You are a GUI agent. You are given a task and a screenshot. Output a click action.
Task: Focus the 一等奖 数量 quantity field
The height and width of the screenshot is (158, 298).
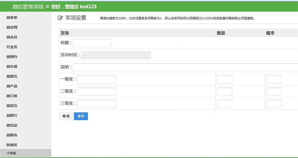click(224, 79)
